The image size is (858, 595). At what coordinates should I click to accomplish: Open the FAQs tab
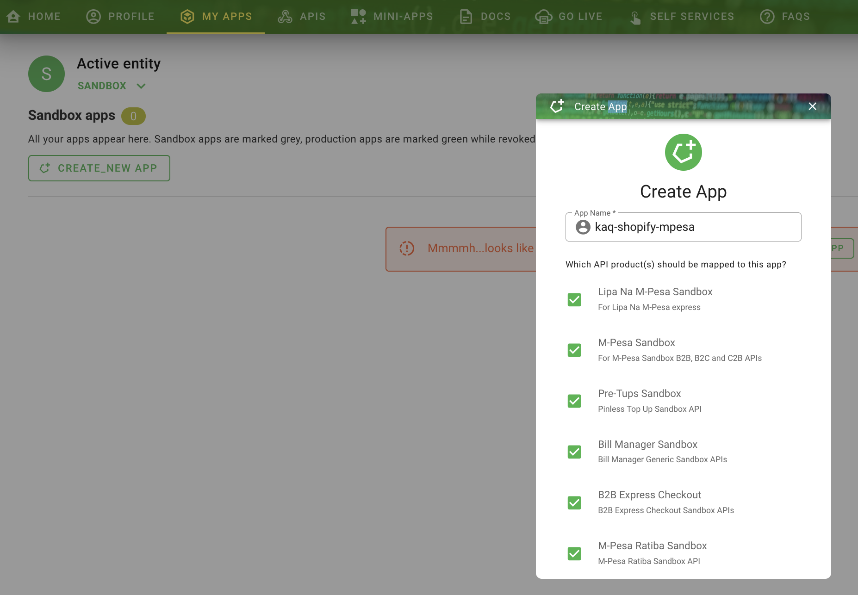[x=784, y=17]
